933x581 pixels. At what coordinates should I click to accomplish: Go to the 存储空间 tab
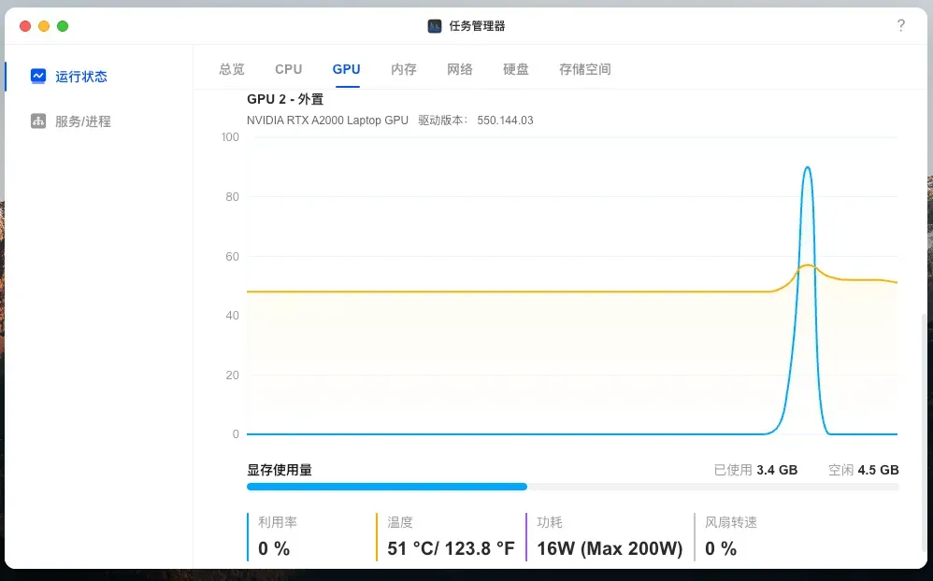tap(585, 69)
